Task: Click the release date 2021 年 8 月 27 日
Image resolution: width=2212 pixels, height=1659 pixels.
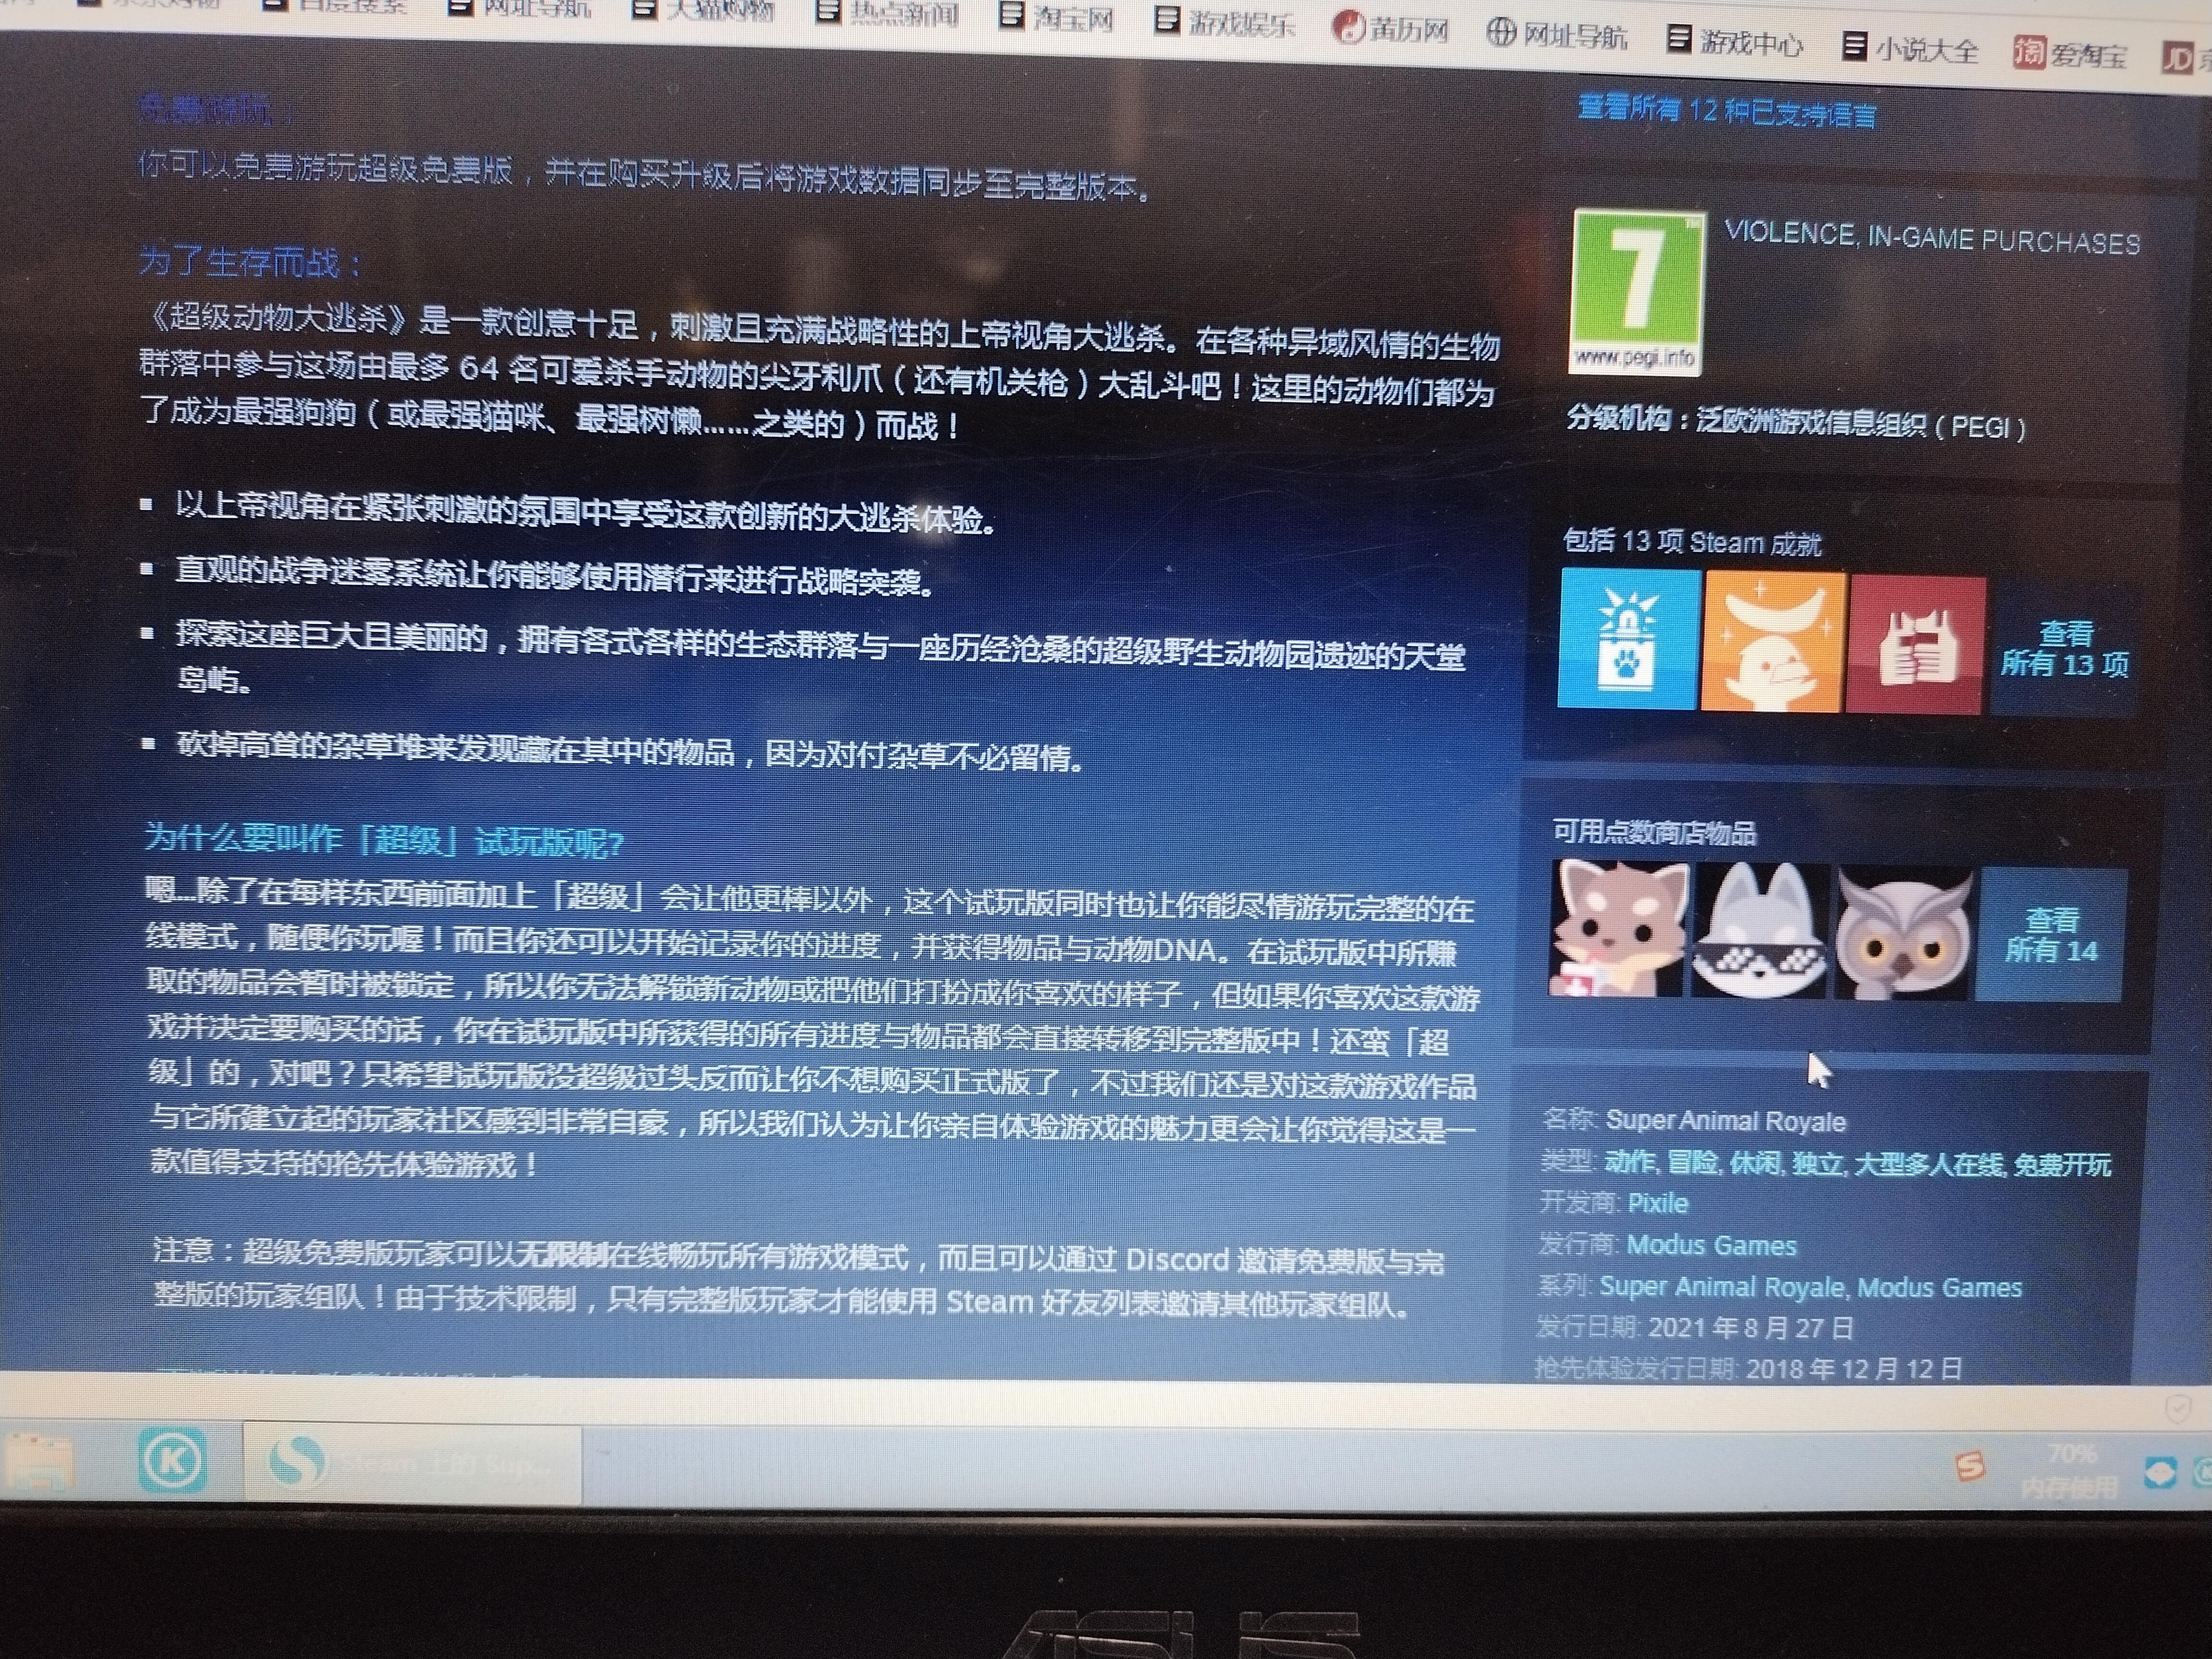Action: [x=1750, y=1327]
